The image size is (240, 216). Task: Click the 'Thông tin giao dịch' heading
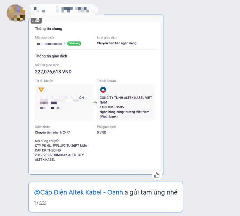pyautogui.click(x=51, y=56)
